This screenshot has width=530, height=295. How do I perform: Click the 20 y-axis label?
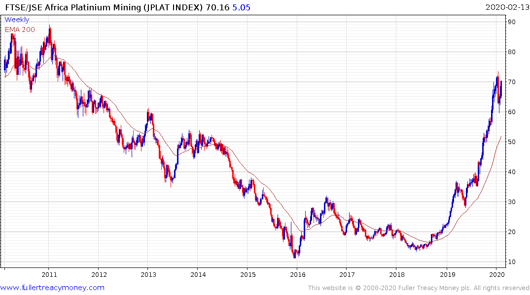point(512,232)
